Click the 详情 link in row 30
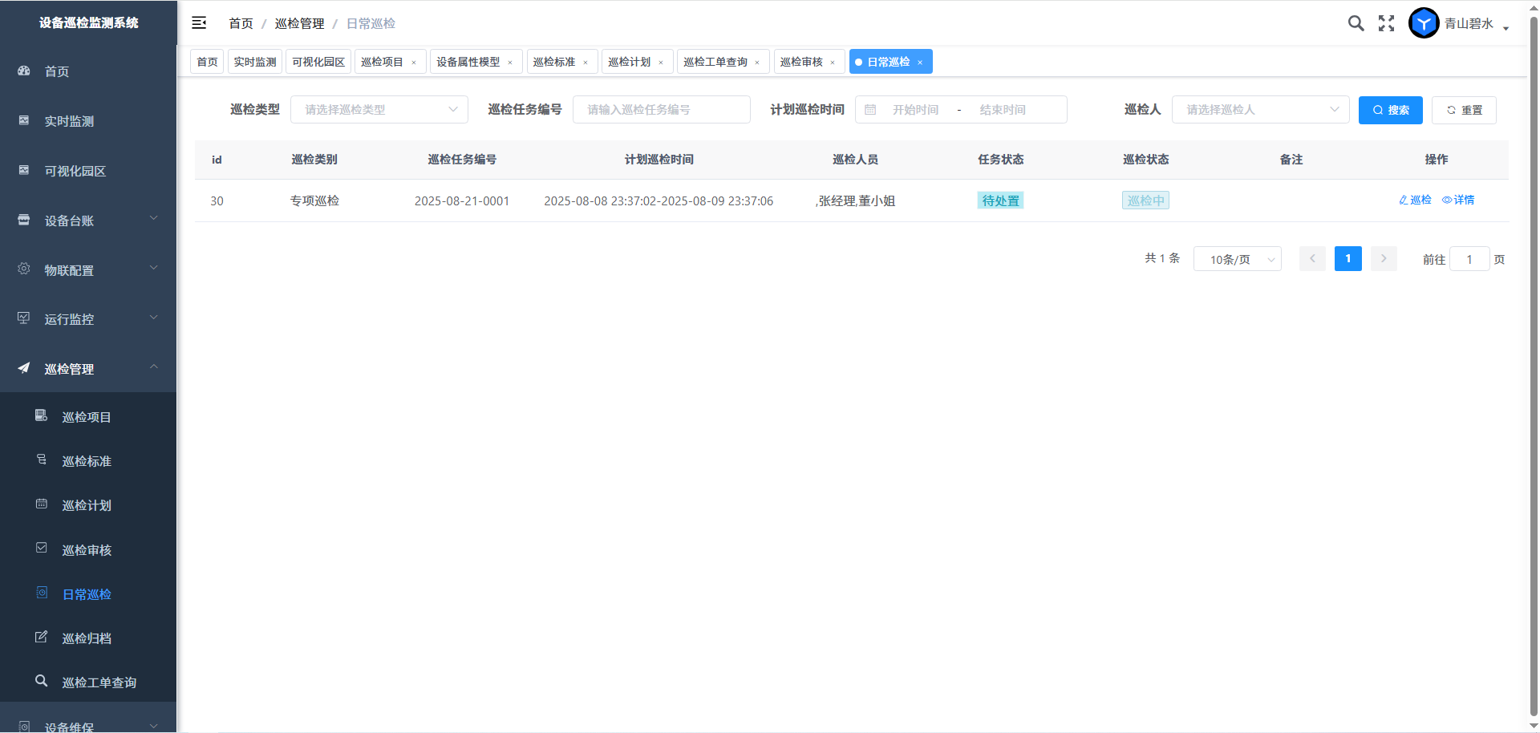1540x733 pixels. point(1458,200)
